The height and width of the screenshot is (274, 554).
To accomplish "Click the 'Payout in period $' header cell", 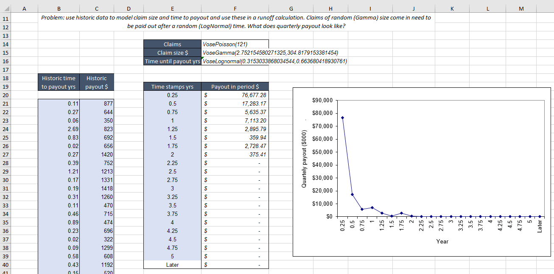I will [235, 86].
